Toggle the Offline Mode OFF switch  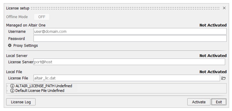click(42, 17)
